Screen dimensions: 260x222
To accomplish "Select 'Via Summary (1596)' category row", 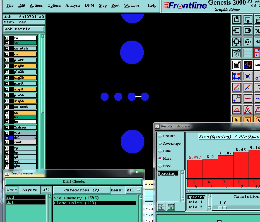I will tap(95, 198).
